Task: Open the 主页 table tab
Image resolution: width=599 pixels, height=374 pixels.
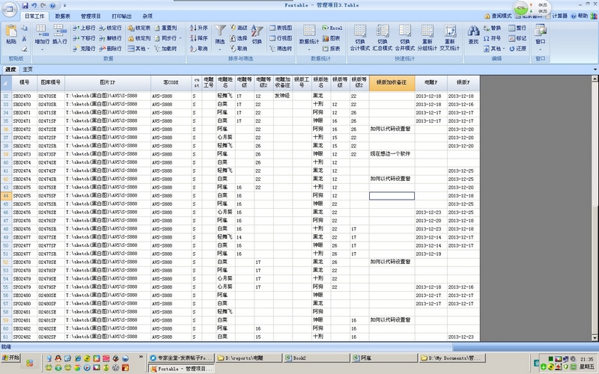Action: pos(28,69)
